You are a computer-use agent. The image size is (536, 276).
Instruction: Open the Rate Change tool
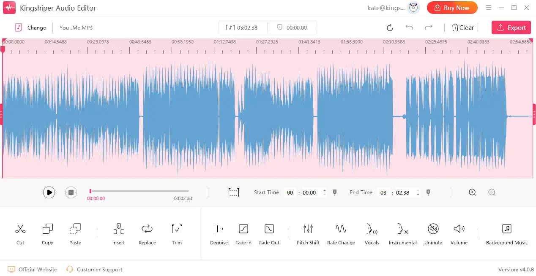341,232
